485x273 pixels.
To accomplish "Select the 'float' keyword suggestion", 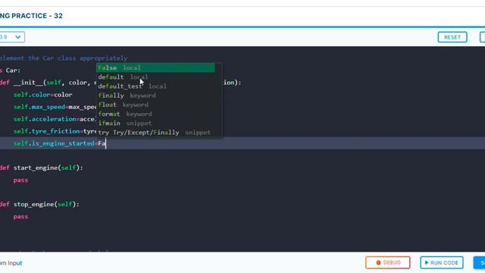I will pos(155,105).
